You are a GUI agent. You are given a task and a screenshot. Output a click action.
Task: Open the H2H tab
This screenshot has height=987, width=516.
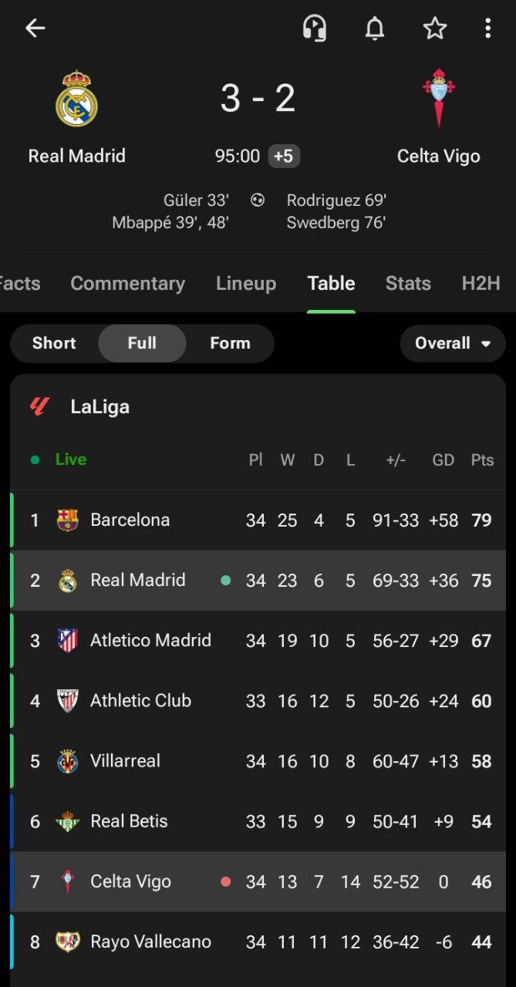click(x=481, y=284)
